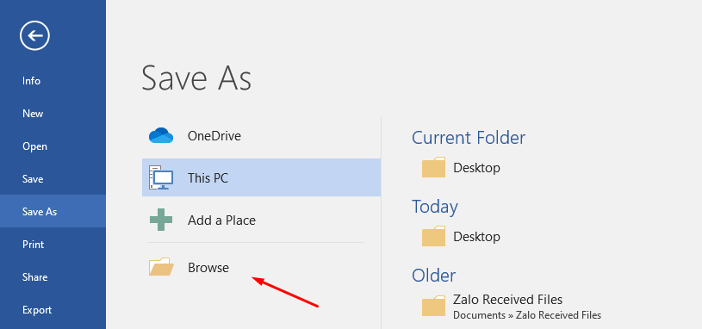Choose the Add a Place label
Screen dimensions: 702x329
point(221,220)
